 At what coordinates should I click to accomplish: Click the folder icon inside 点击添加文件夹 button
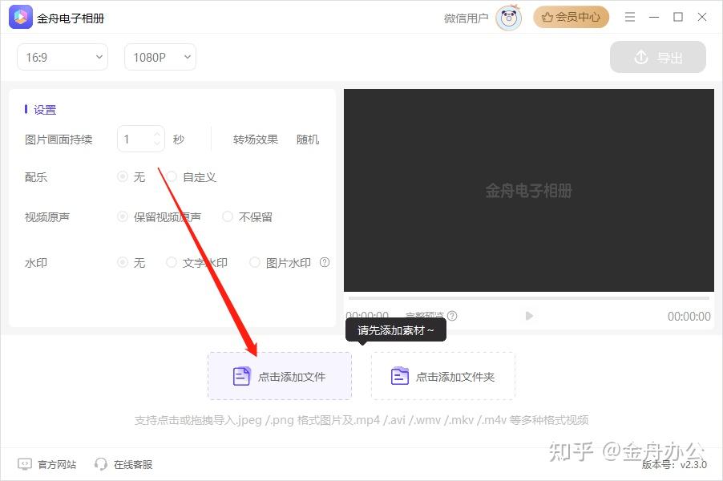pyautogui.click(x=399, y=375)
